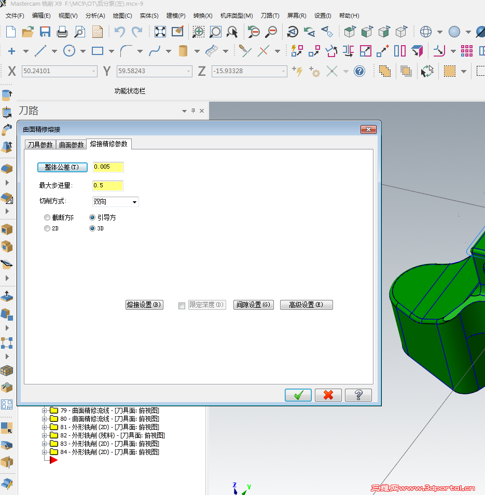
Task: Click the red insert arrow in operations tree
Action: coord(53,460)
